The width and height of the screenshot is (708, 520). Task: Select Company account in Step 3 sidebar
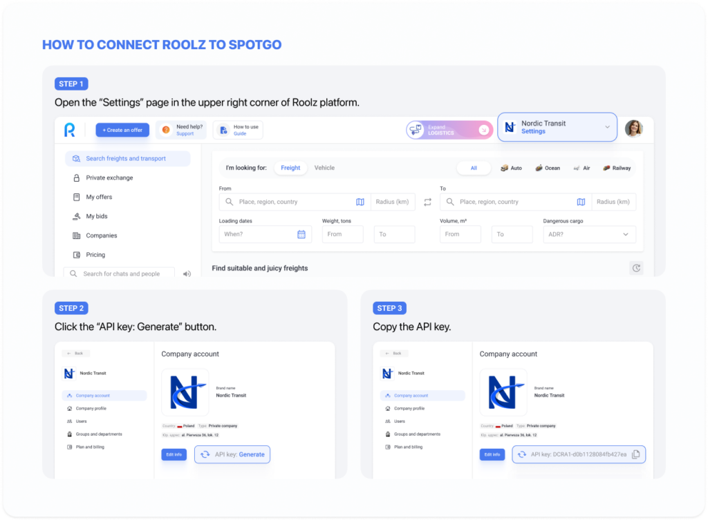pos(422,396)
